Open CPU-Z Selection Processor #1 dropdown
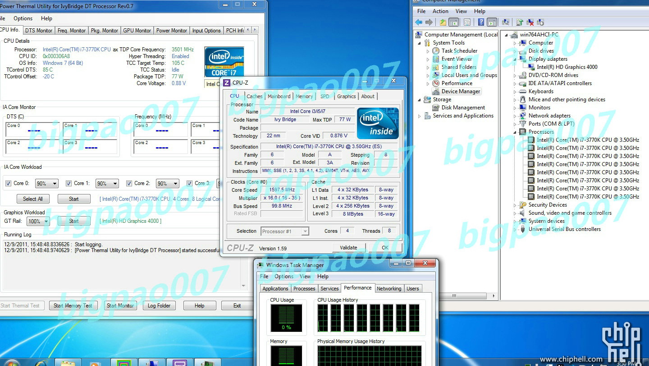This screenshot has width=649, height=366. [x=285, y=231]
